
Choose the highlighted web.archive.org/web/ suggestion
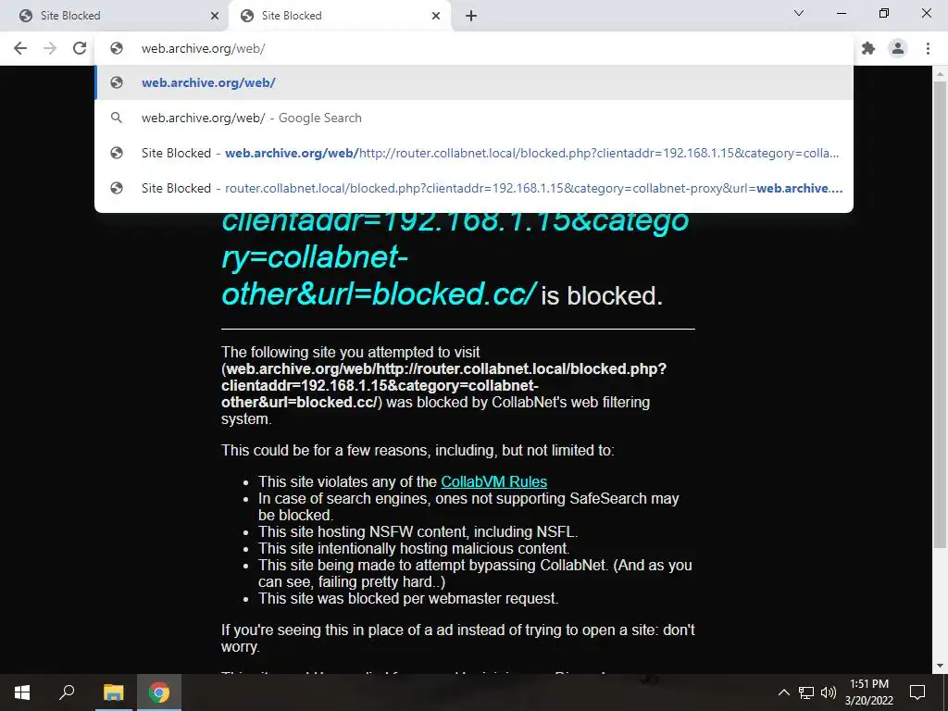coord(474,82)
